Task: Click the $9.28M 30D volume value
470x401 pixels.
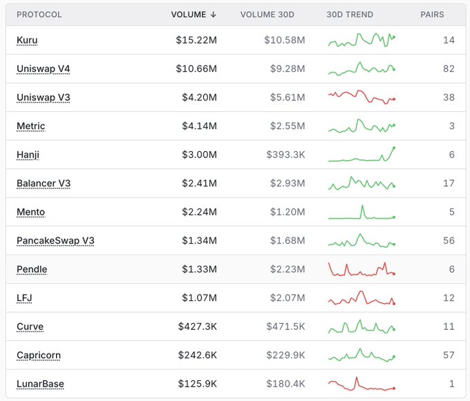Action: (x=288, y=68)
